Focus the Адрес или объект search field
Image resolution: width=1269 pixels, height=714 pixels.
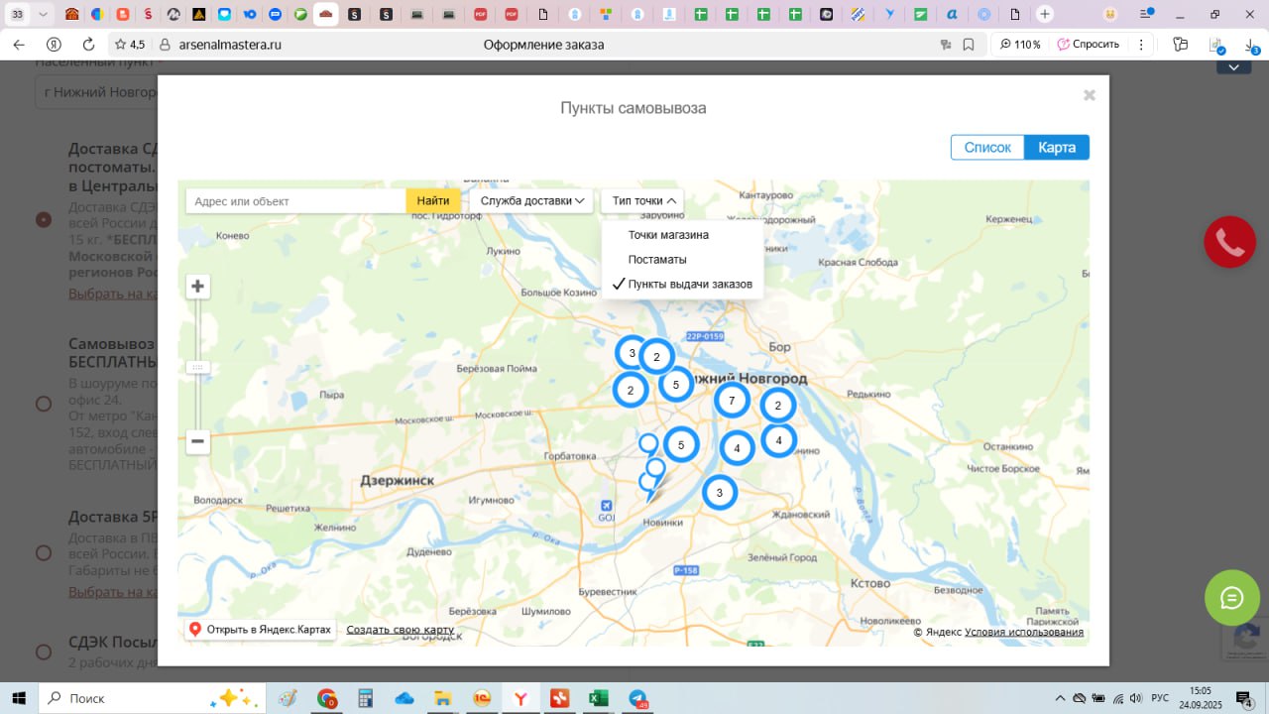pos(295,201)
